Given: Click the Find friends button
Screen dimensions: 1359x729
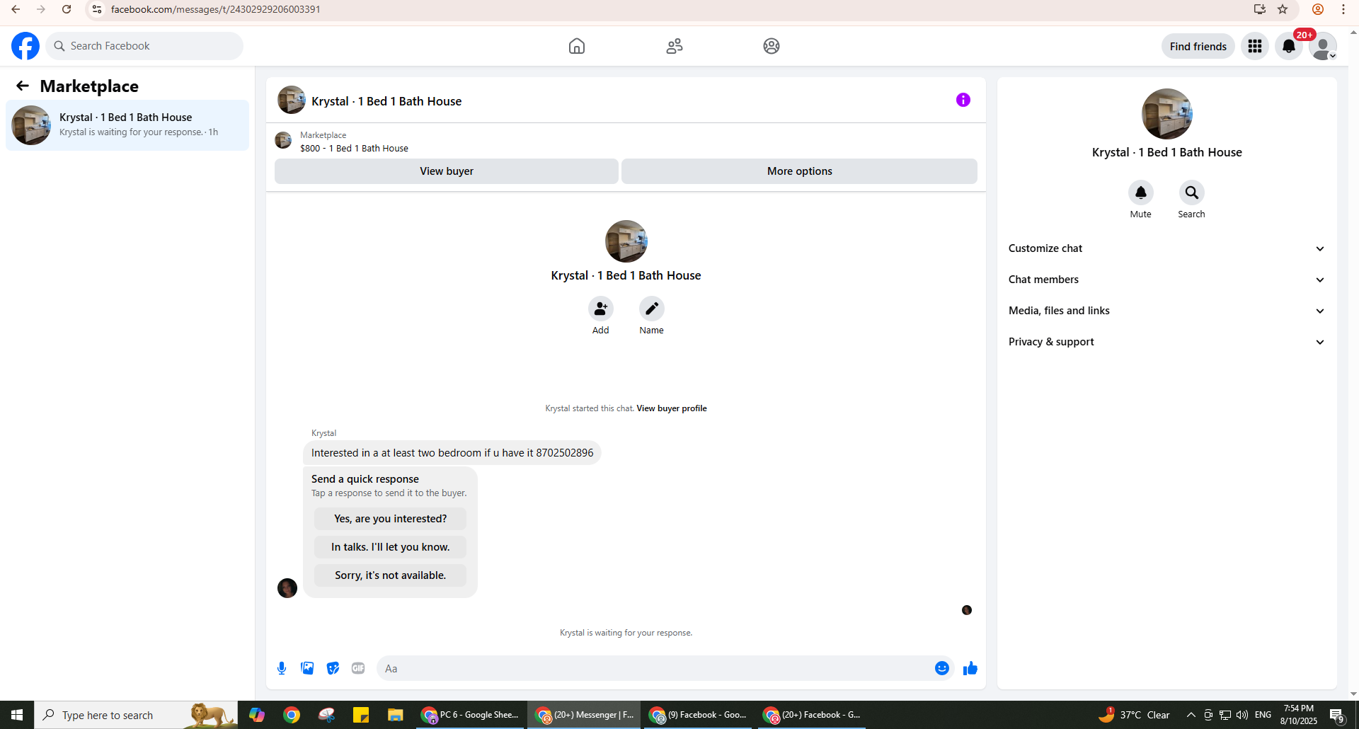Looking at the screenshot, I should [1198, 46].
